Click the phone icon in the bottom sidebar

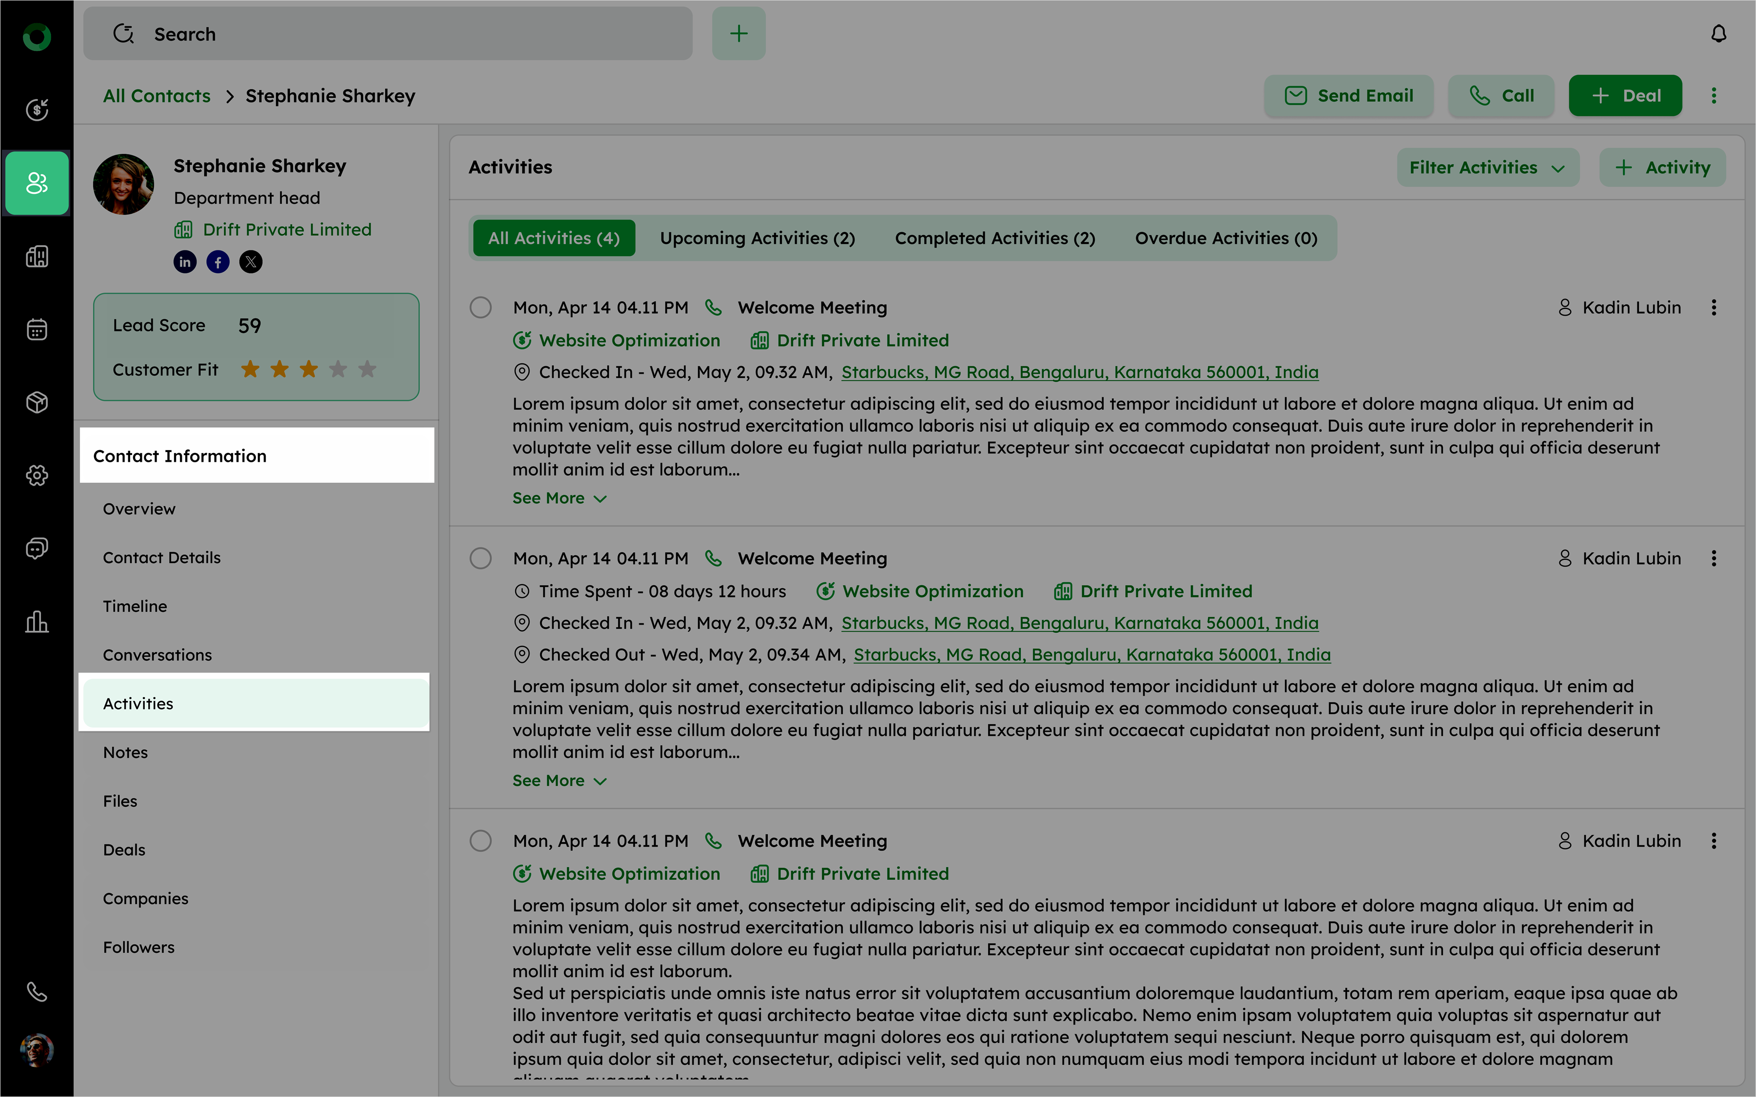click(37, 991)
